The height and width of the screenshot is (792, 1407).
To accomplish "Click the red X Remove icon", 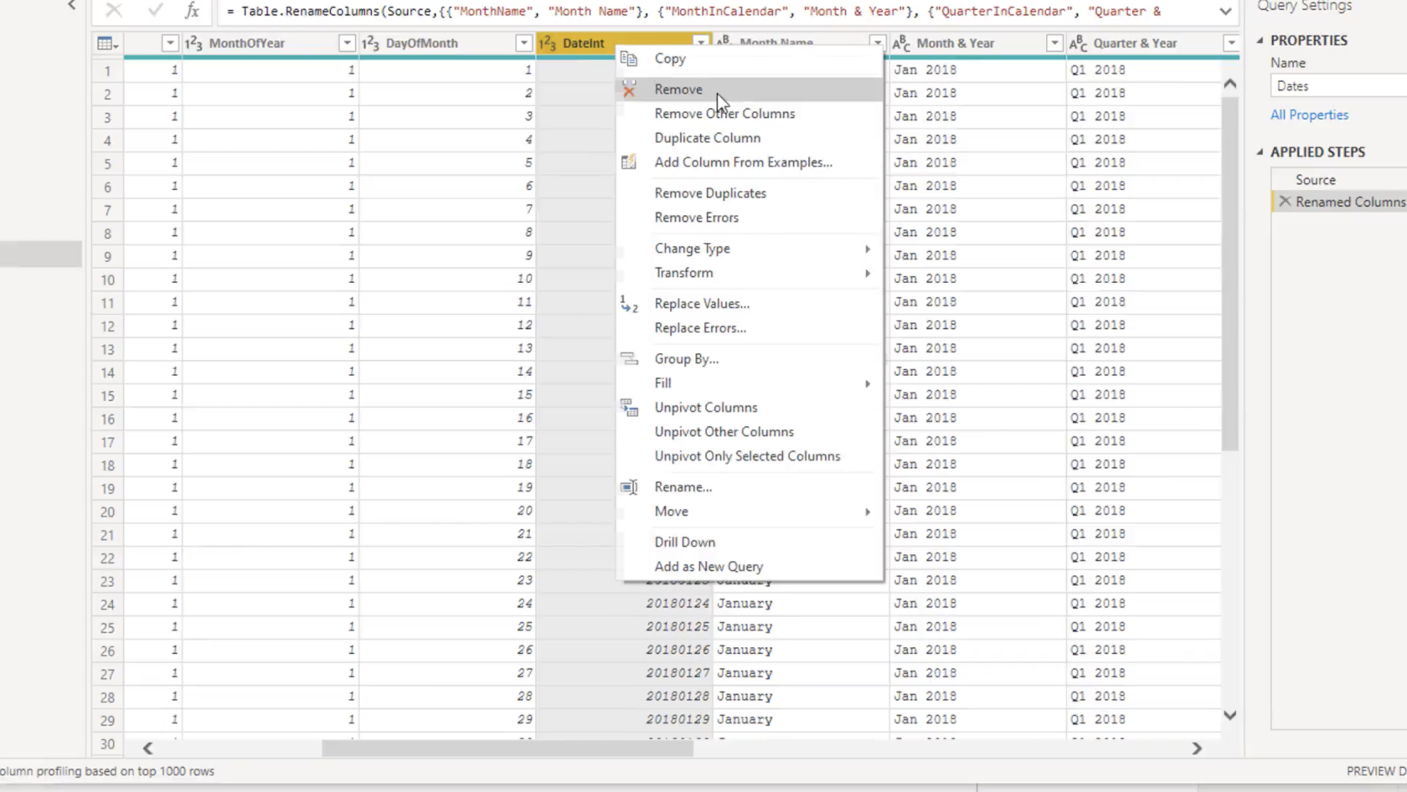I will [x=629, y=90].
